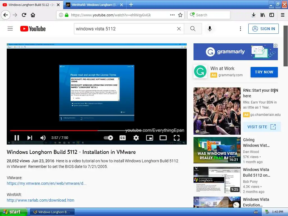Screen dimensions: 288x216
Task: Mute the video volume speaker icon
Action: 43,138
